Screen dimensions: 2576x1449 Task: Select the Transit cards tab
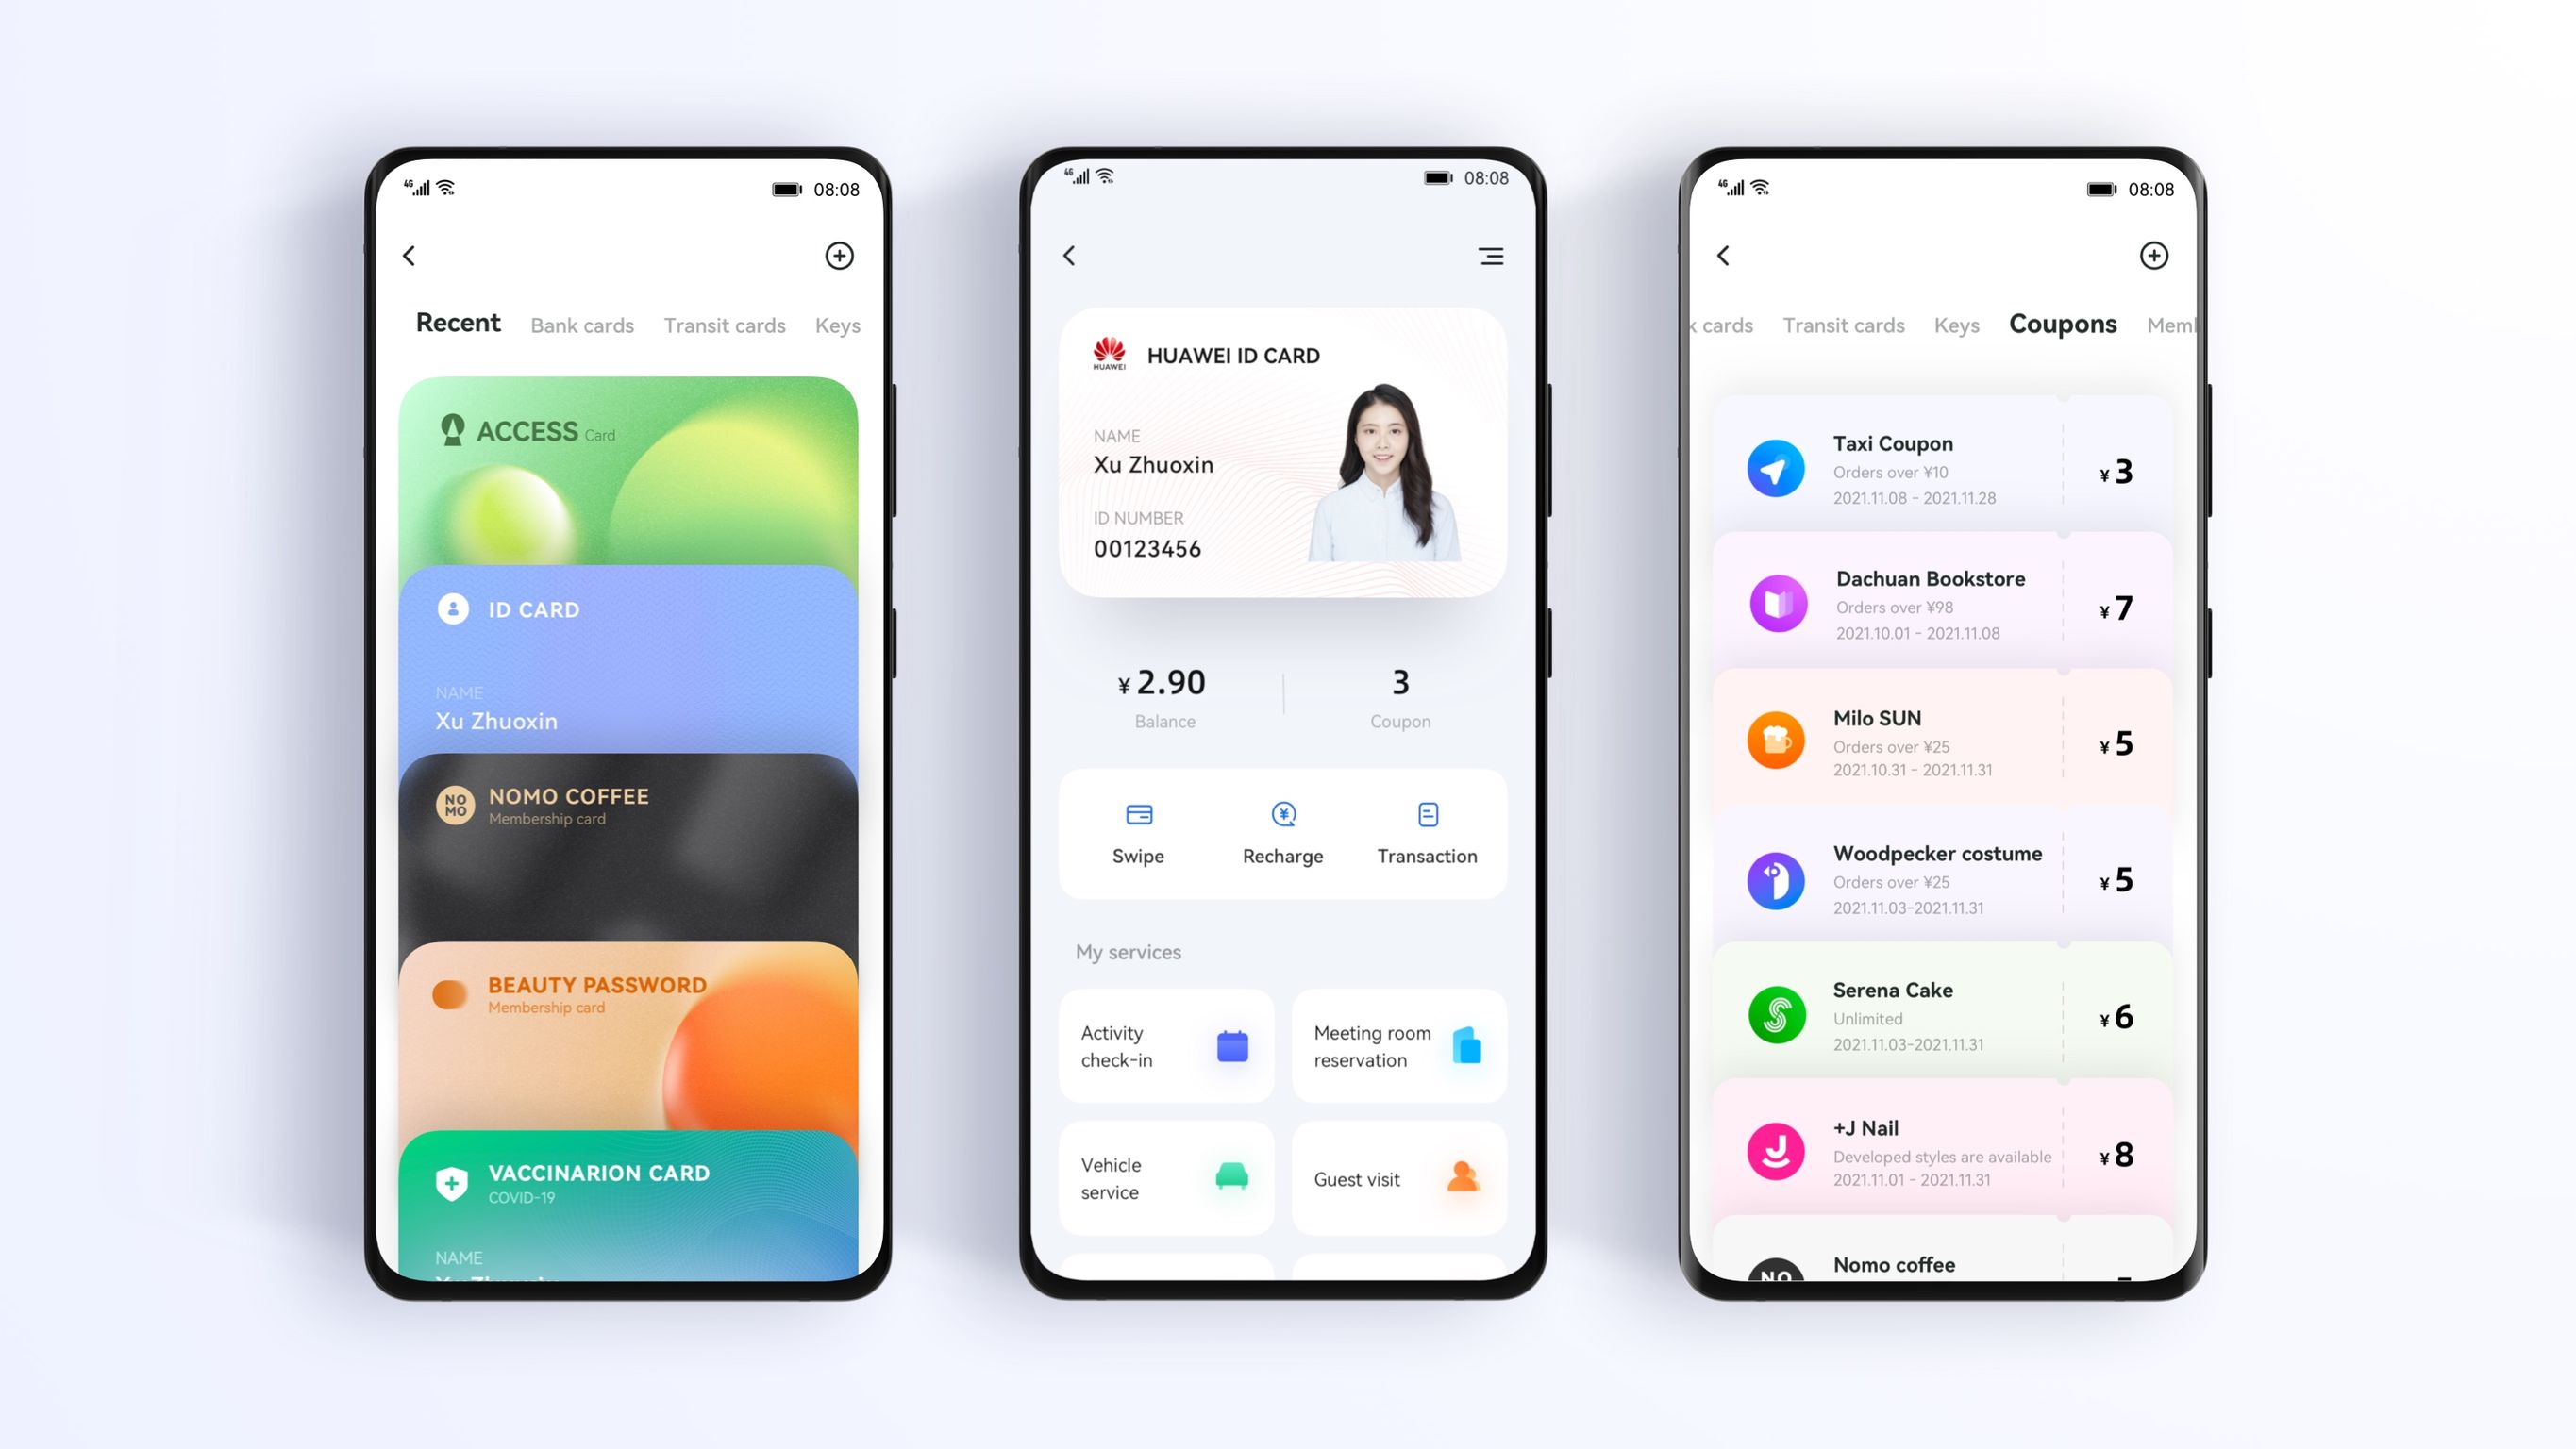coord(726,324)
